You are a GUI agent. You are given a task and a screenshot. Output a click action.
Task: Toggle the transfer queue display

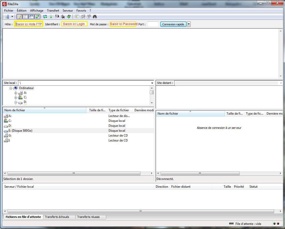pyautogui.click(x=37, y=17)
